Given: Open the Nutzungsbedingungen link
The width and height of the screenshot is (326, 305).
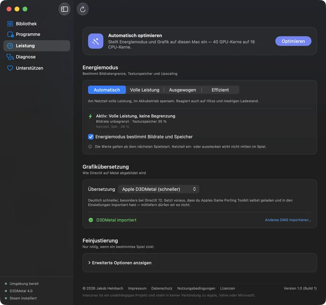Looking at the screenshot, I should coord(196,288).
